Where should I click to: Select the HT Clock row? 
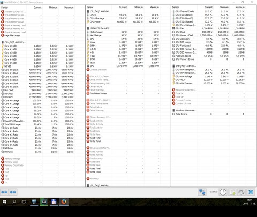click(x=37, y=97)
